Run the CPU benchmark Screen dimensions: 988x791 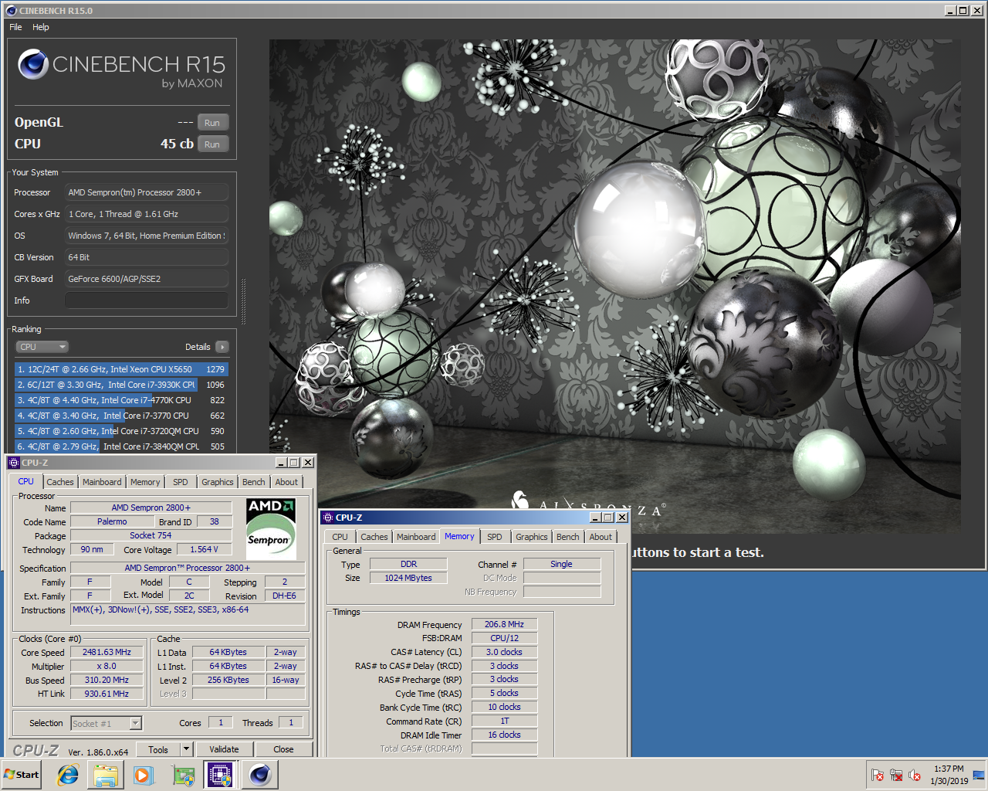tap(212, 144)
